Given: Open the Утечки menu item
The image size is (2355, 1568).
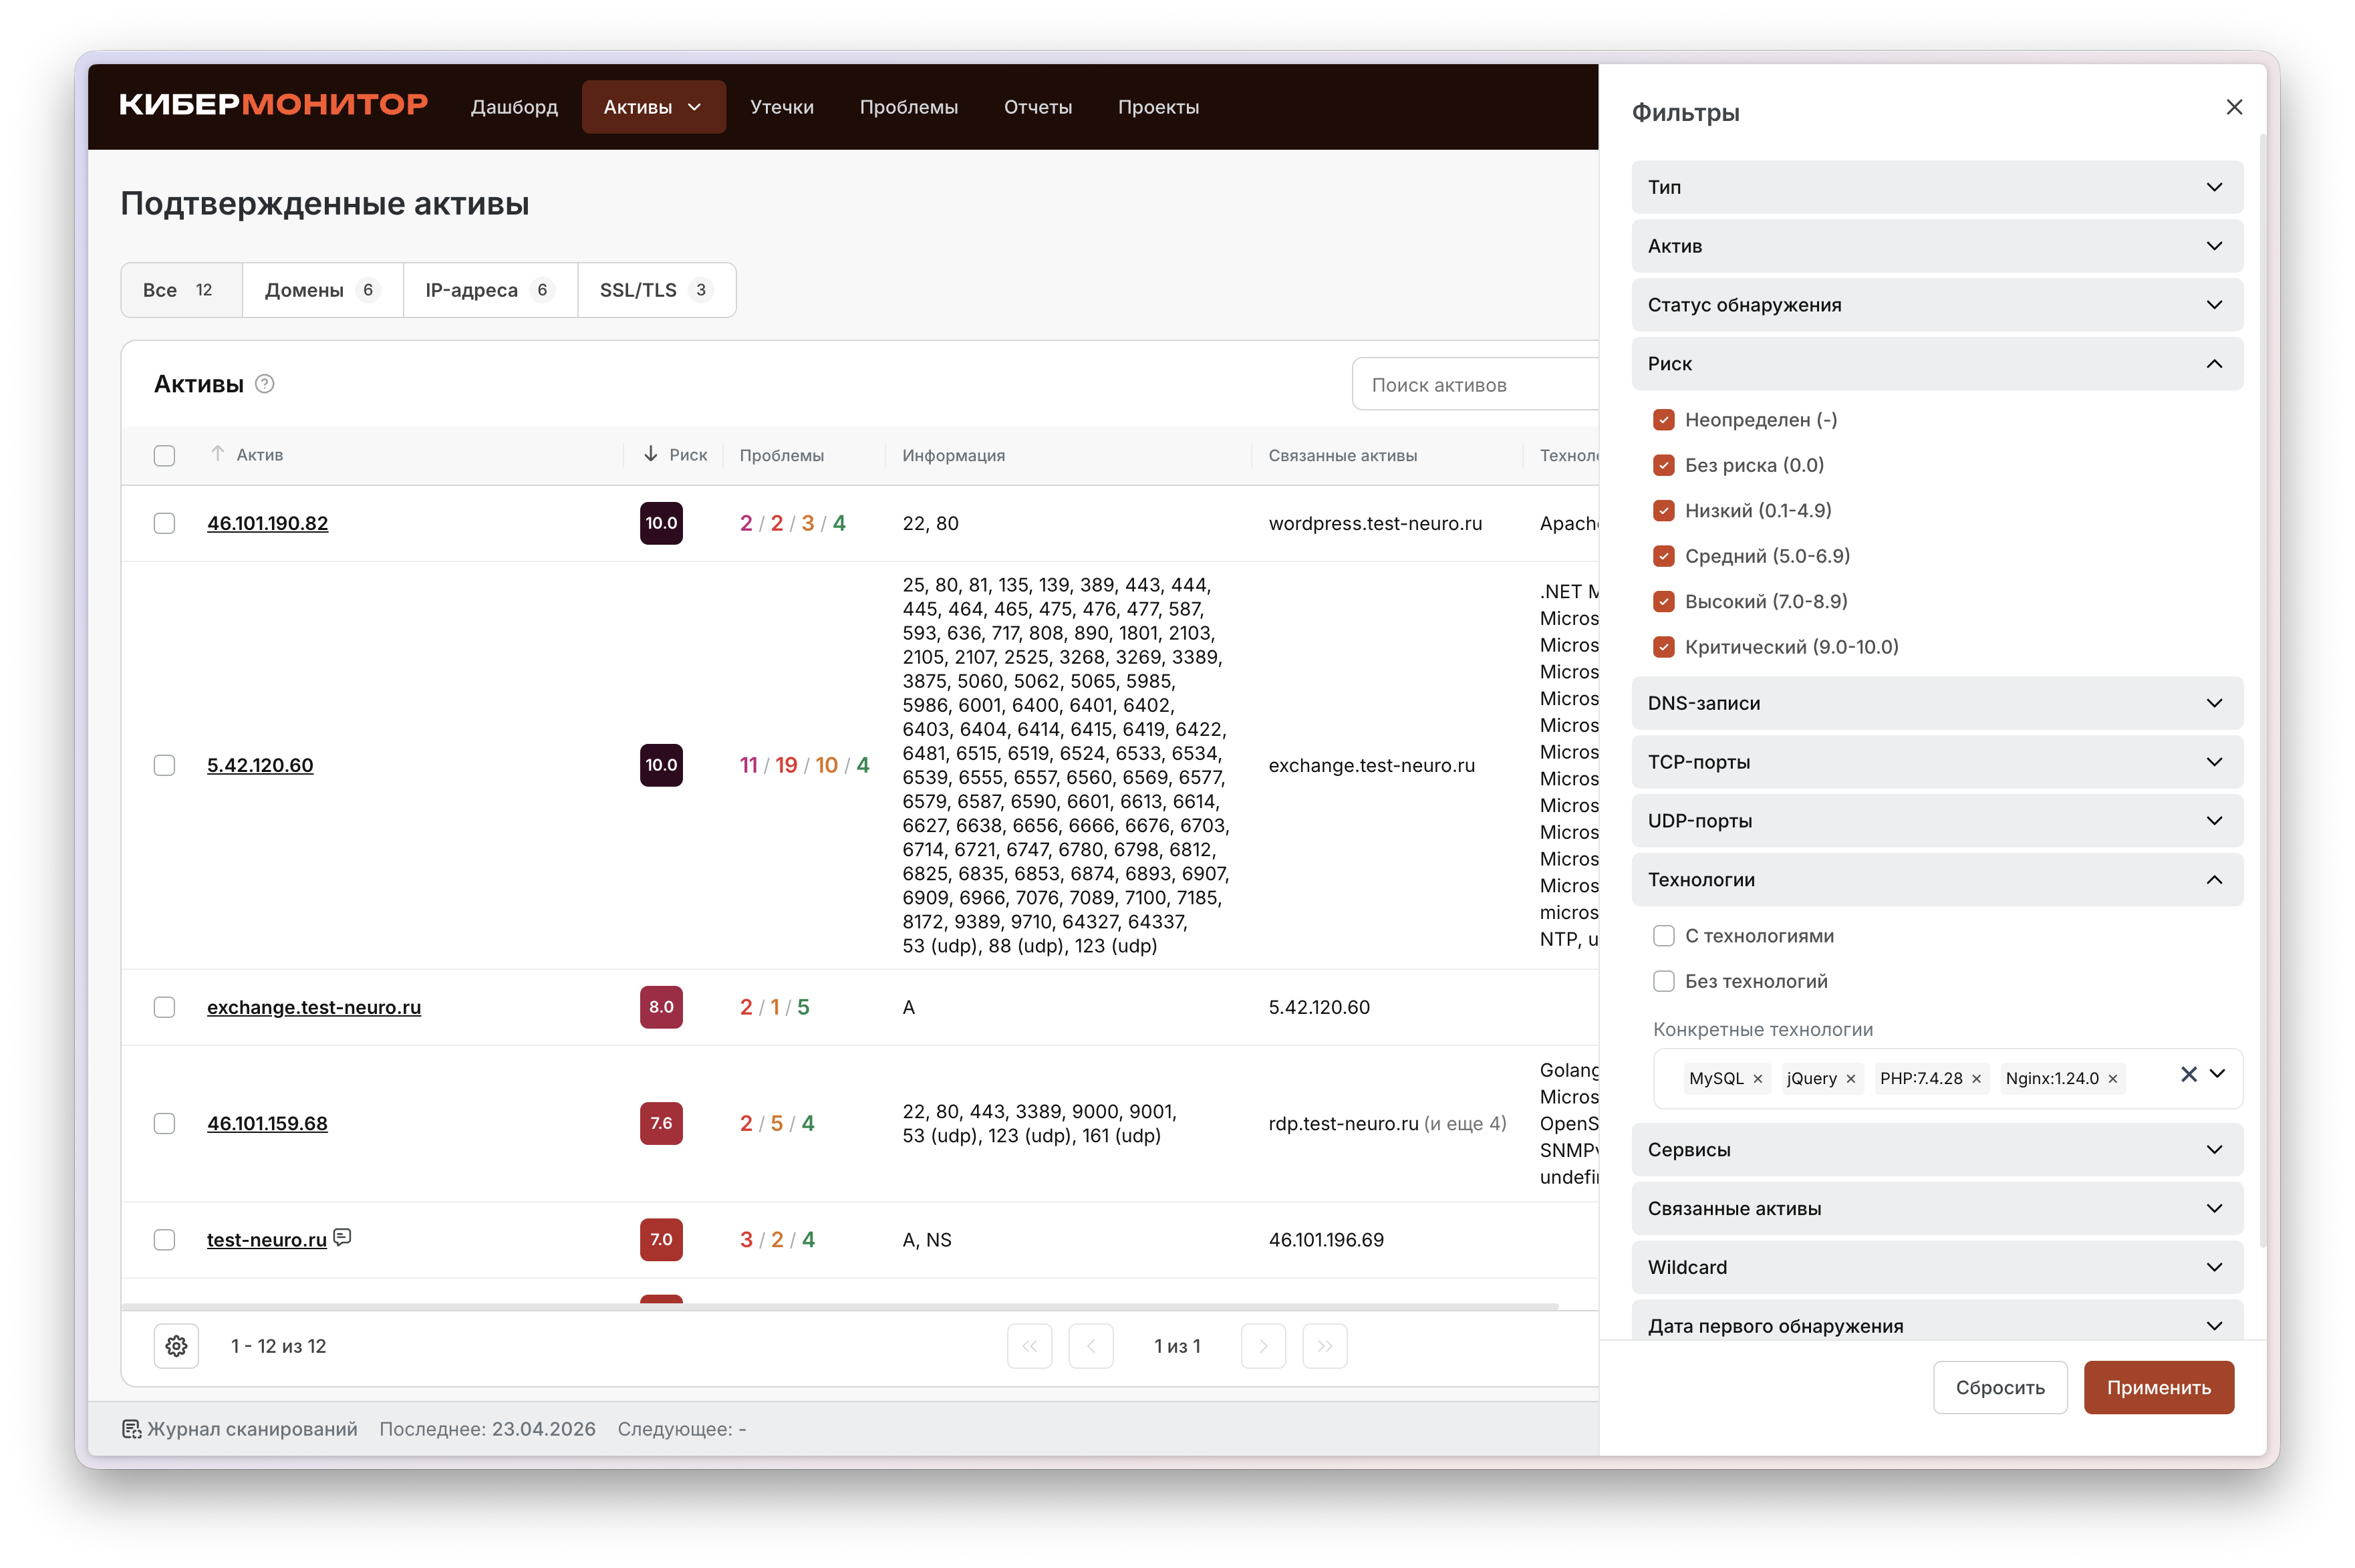Looking at the screenshot, I should [782, 107].
